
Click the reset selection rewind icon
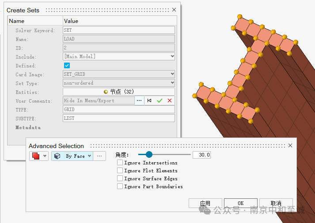click(149, 100)
